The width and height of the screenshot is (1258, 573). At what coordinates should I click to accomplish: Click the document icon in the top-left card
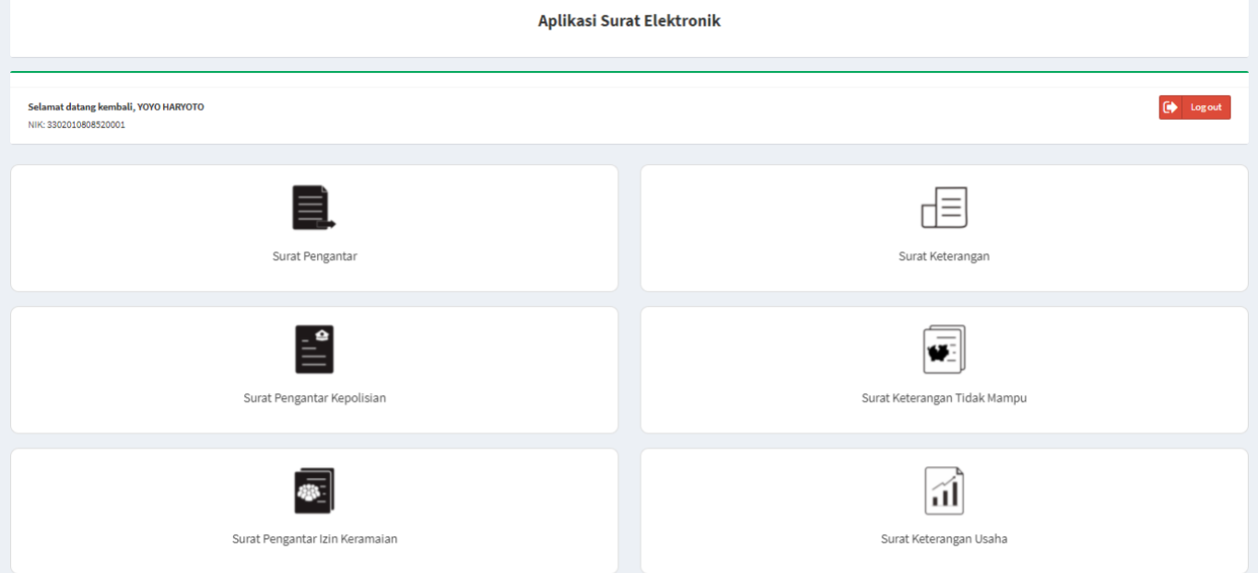(313, 207)
